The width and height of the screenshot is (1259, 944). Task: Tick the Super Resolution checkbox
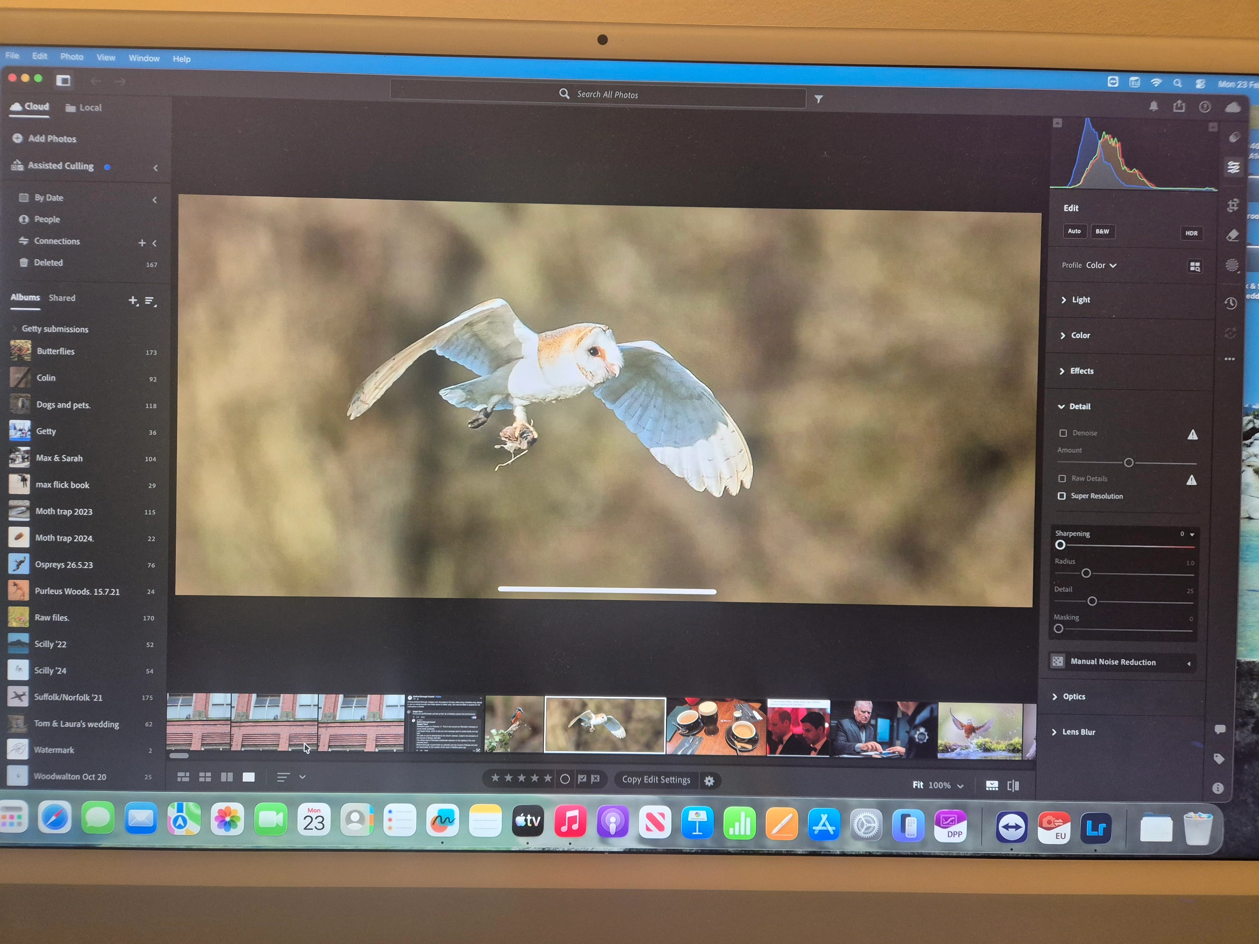coord(1062,496)
